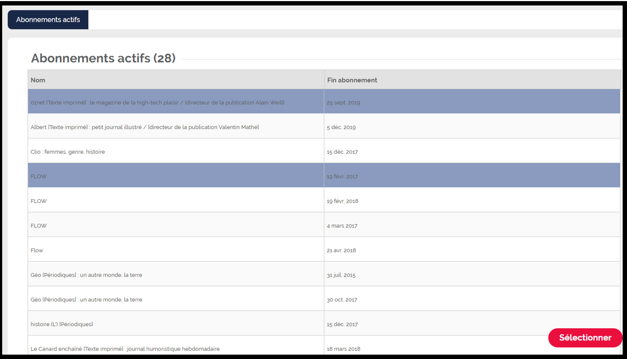Click the 4 mars 2017 date cell
627x359 pixels.
472,225
